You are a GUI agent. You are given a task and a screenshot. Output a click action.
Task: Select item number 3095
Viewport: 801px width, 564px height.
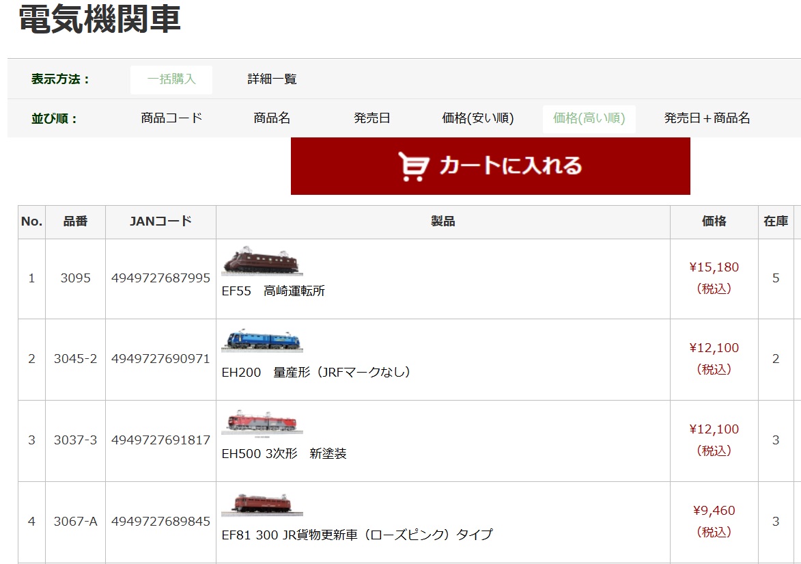pos(76,278)
